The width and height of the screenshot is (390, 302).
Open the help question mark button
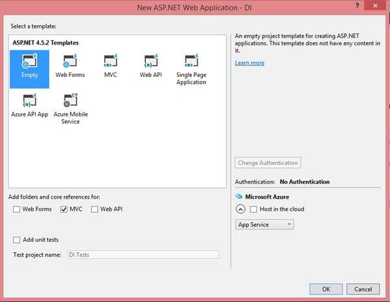[x=357, y=5]
